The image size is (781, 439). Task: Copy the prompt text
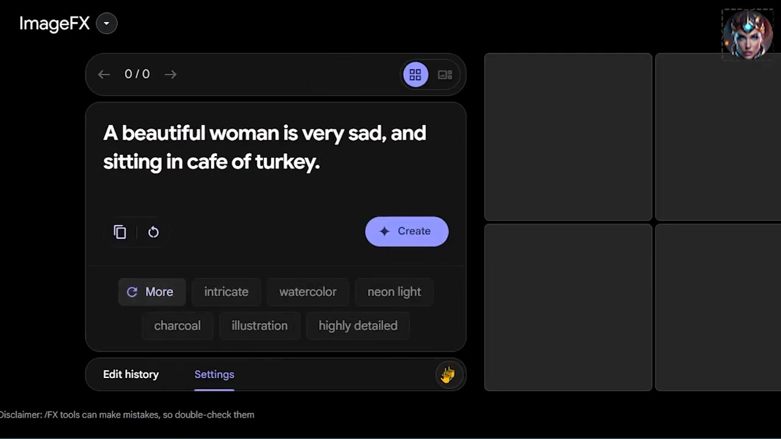[120, 232]
